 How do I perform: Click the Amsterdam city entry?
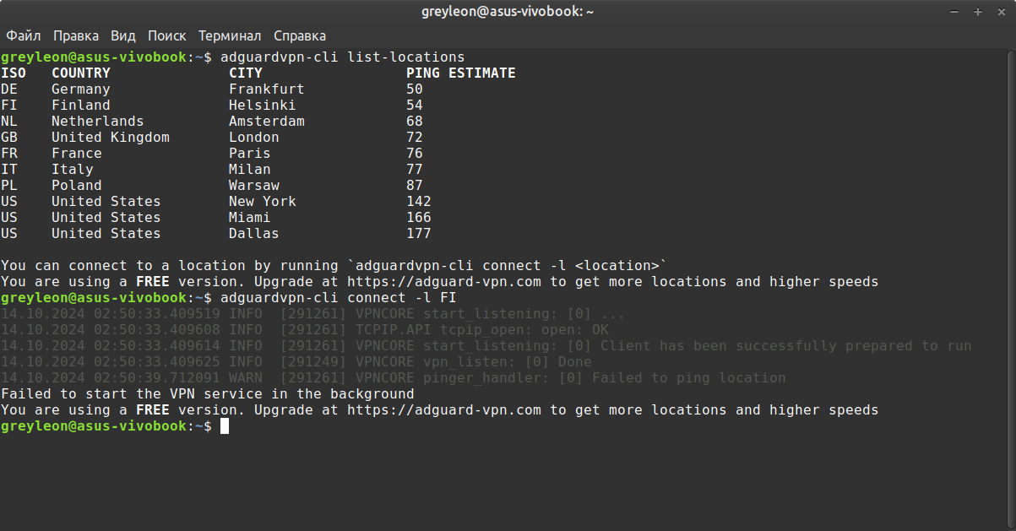[267, 122]
